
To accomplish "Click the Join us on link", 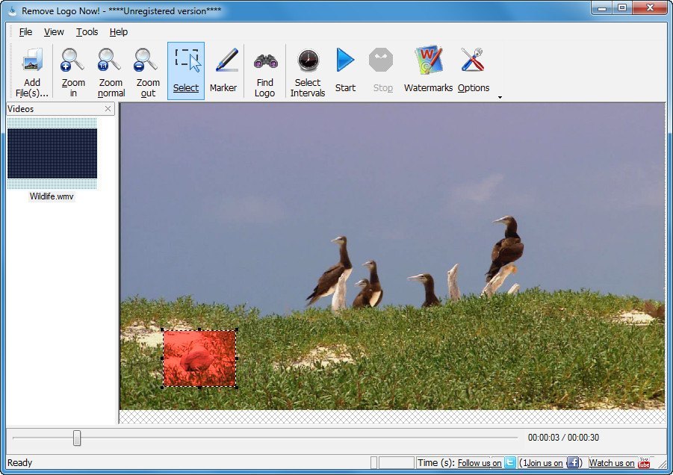I will tap(545, 463).
